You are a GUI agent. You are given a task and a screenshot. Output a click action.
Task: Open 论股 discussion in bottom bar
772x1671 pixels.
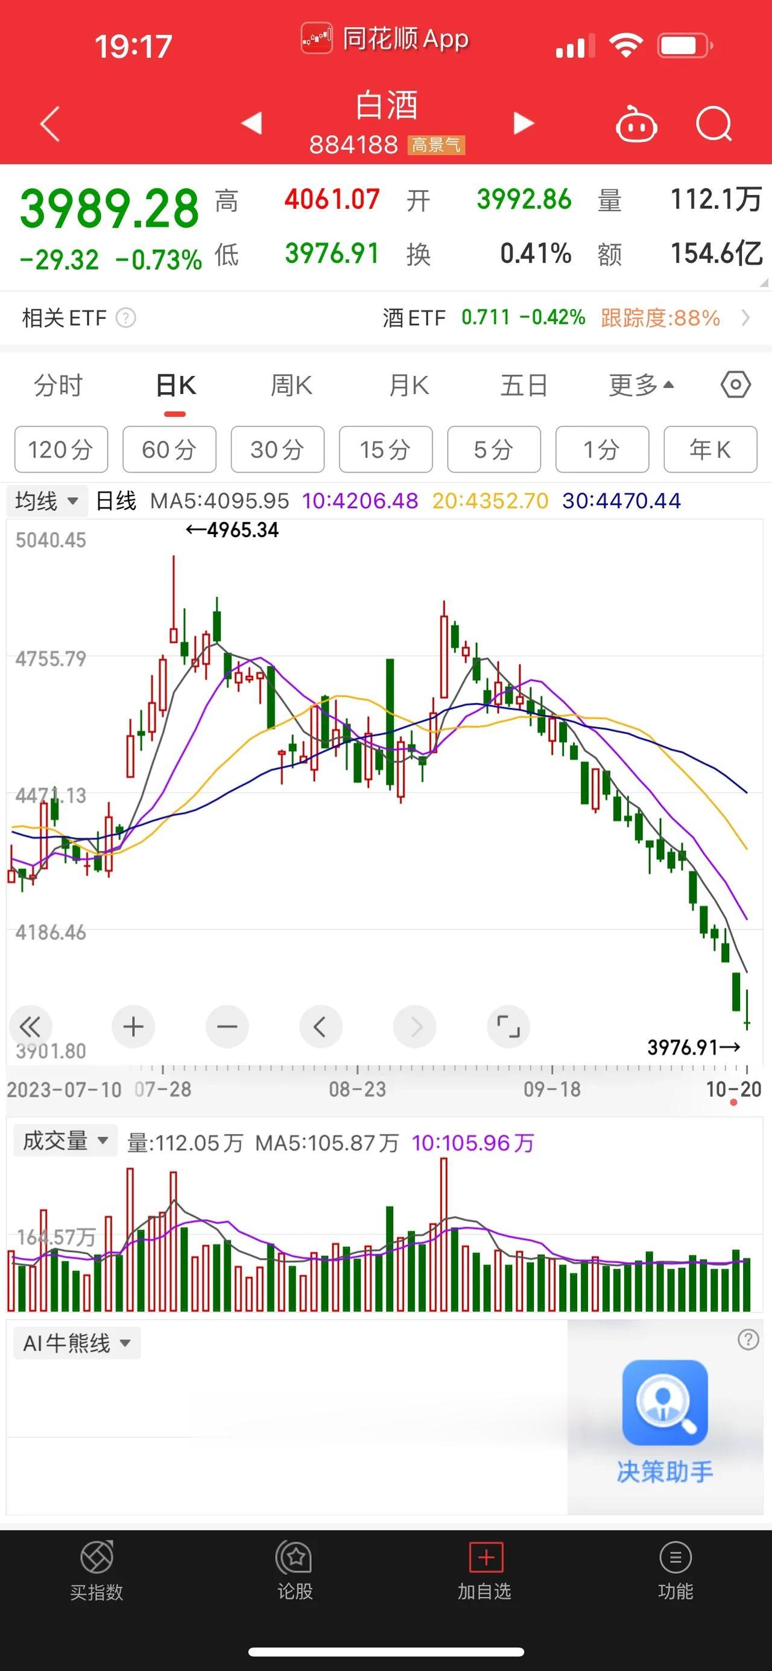coord(295,1570)
